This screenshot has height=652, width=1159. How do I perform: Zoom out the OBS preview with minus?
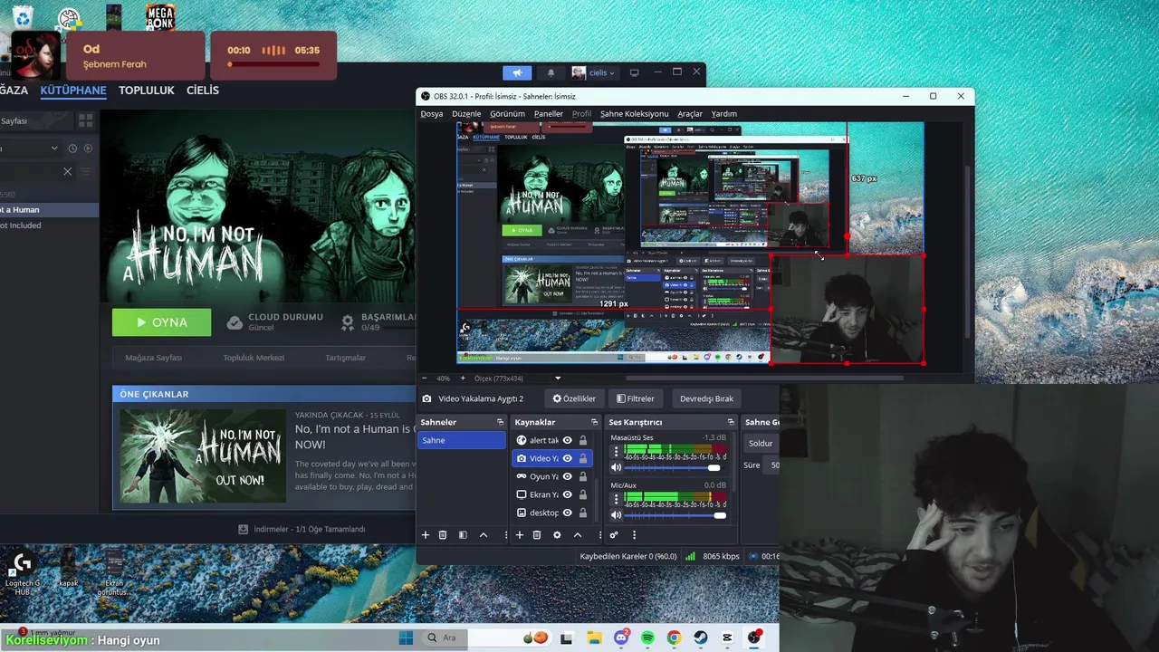(425, 379)
